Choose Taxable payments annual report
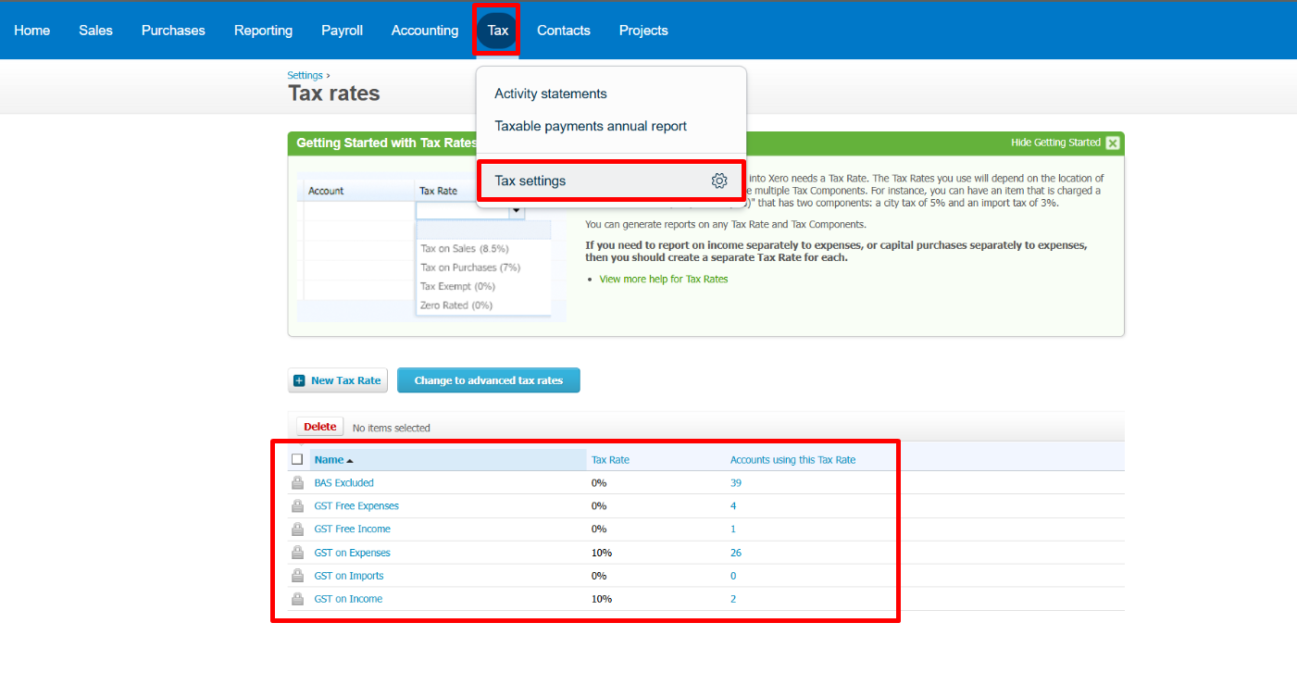Image resolution: width=1297 pixels, height=685 pixels. pos(591,126)
